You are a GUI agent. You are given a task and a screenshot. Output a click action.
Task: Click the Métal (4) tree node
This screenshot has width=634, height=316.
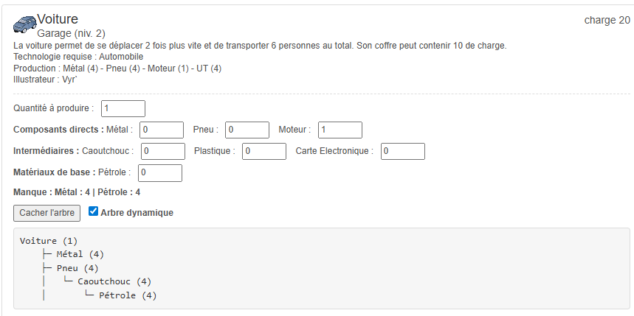(x=80, y=254)
